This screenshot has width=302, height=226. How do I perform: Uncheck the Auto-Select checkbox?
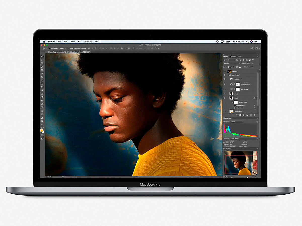49,48
